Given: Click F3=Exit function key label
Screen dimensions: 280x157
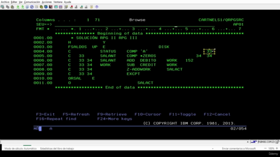Looking at the screenshot, I should coord(45,114).
